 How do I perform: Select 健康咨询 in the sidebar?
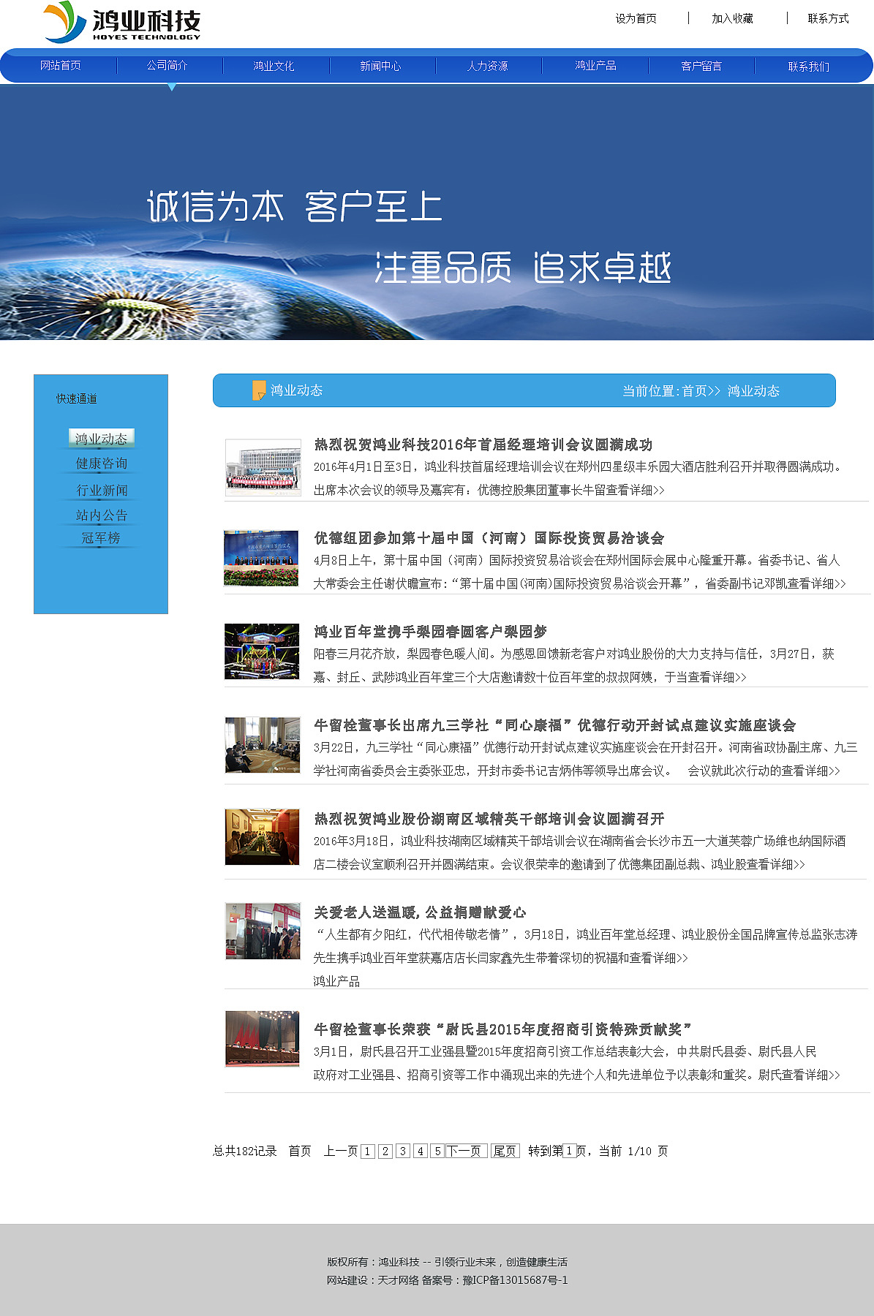tap(102, 464)
